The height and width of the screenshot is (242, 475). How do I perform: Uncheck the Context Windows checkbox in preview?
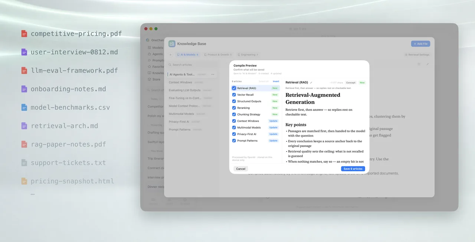[x=234, y=121]
